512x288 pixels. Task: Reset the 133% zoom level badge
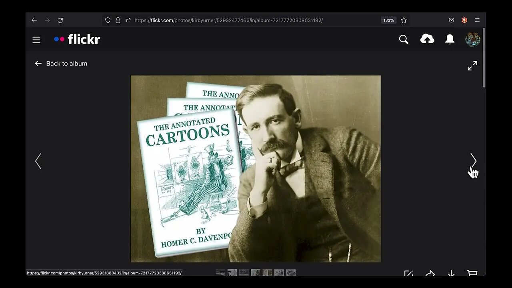pyautogui.click(x=388, y=20)
